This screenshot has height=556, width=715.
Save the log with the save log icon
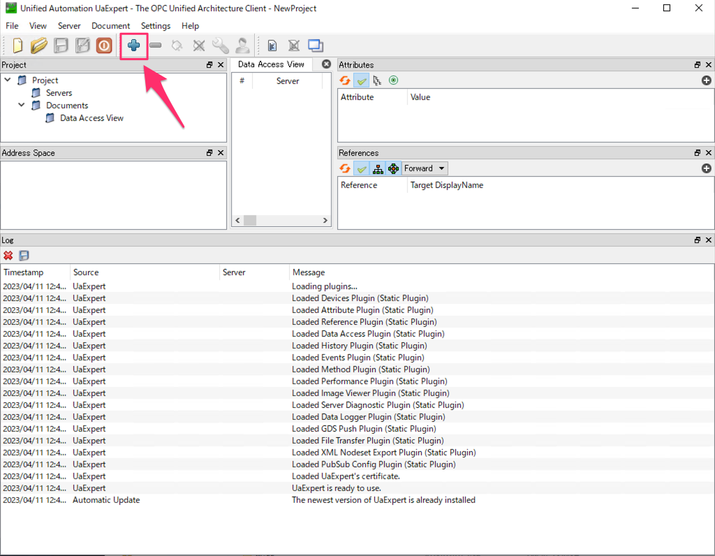[23, 255]
